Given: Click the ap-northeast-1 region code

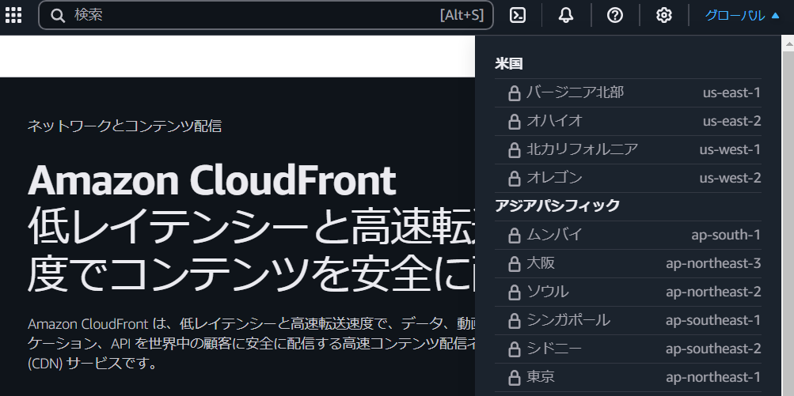Looking at the screenshot, I should click(713, 377).
